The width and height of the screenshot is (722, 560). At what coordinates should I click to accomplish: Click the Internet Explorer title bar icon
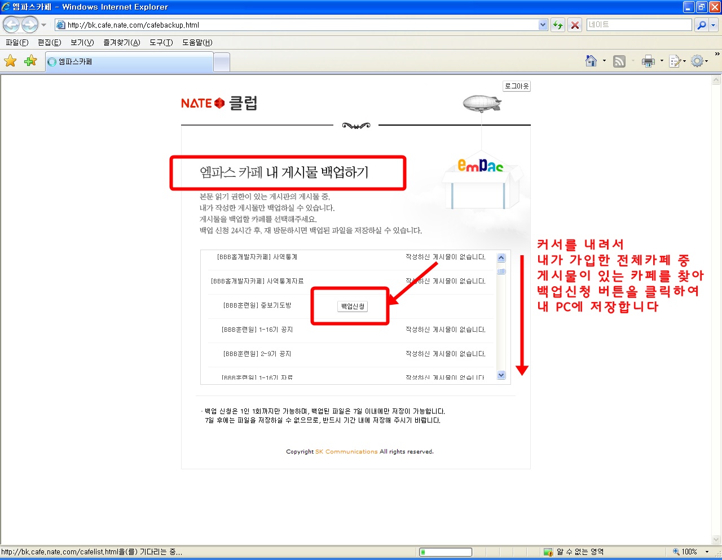tap(6, 7)
